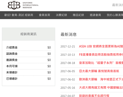Click the top 最新消息 header link
The width and height of the screenshot is (123, 97).
coord(118,5)
